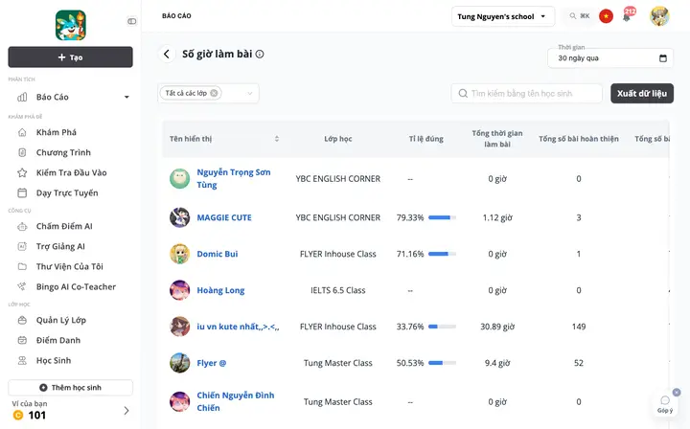Open the calendar icon in Thời gian field

[663, 58]
